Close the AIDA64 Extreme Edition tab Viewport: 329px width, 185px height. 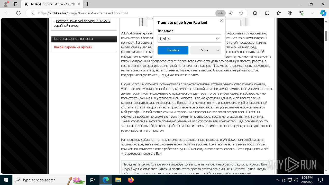click(79, 4)
